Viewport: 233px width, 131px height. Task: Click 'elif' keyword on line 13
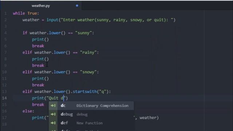(27, 92)
